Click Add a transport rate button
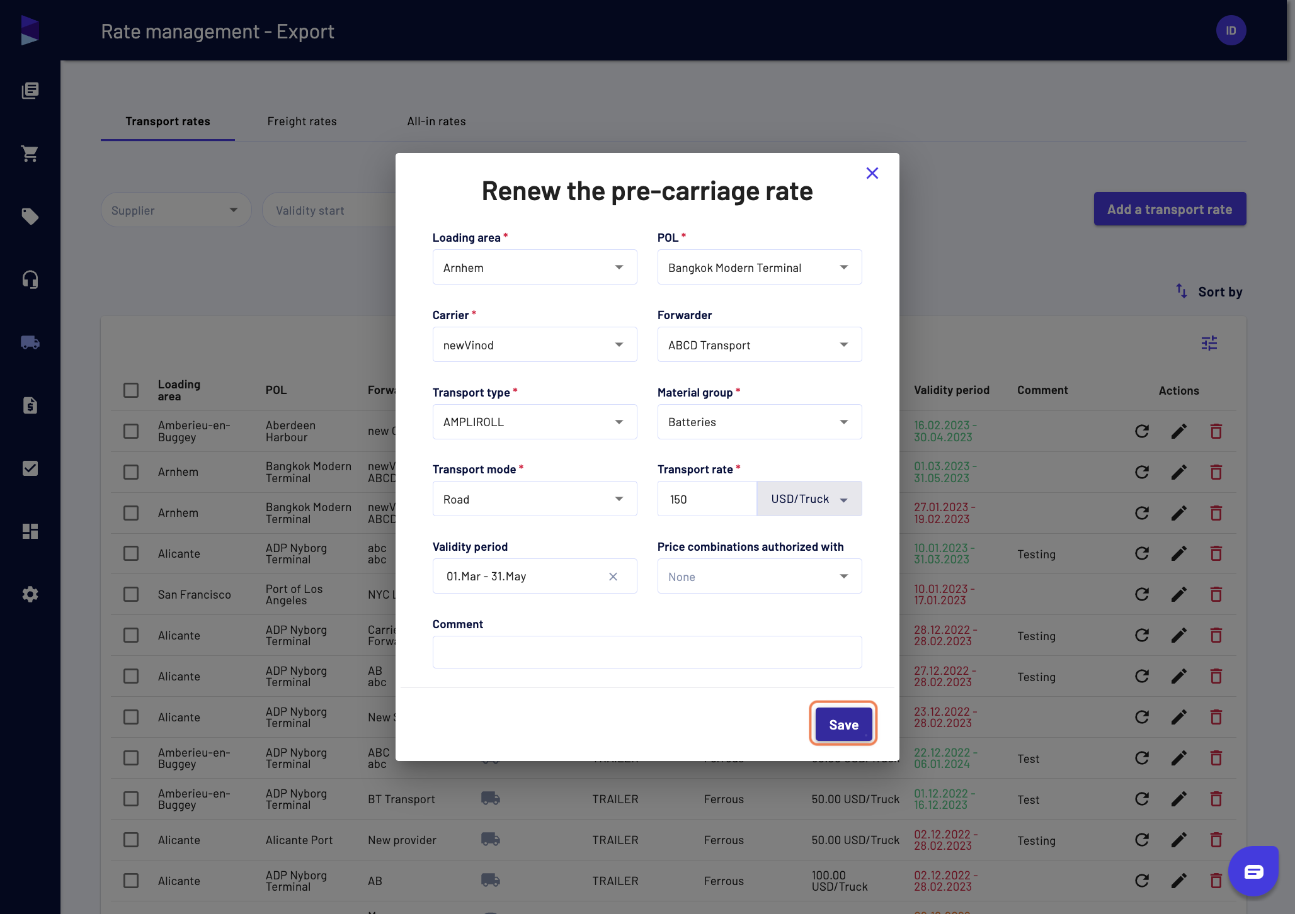The image size is (1295, 914). click(x=1170, y=209)
